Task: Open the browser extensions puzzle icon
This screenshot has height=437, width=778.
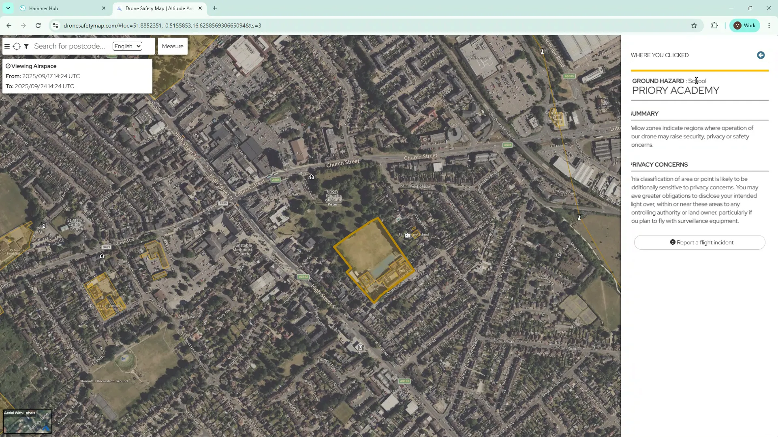Action: point(714,25)
